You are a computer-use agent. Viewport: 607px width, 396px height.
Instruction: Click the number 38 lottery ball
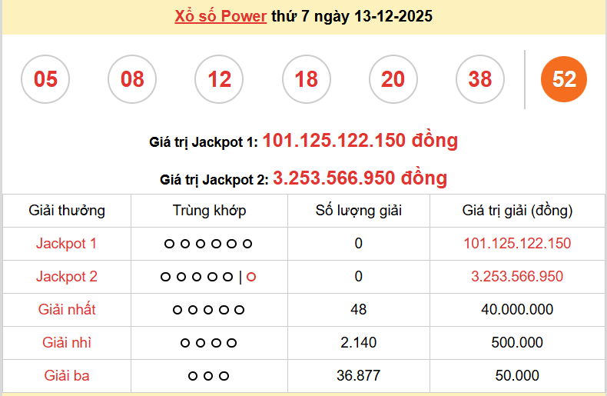pos(479,79)
